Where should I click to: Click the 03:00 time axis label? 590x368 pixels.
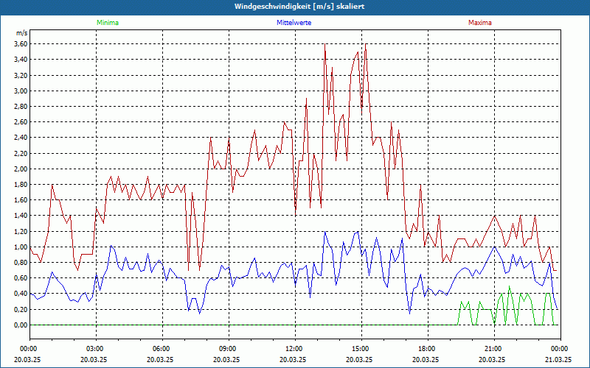97,349
